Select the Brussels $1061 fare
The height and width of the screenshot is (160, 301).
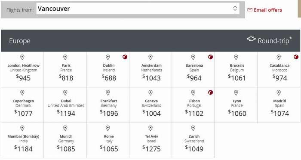[236, 70]
